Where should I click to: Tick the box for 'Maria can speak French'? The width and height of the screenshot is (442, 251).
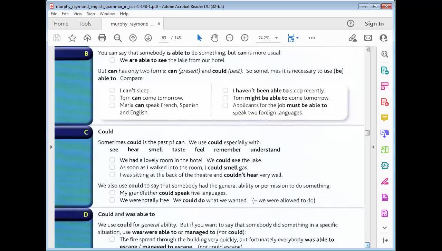pyautogui.click(x=112, y=105)
